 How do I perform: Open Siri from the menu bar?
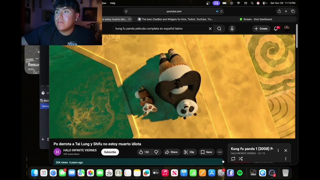click(258, 3)
